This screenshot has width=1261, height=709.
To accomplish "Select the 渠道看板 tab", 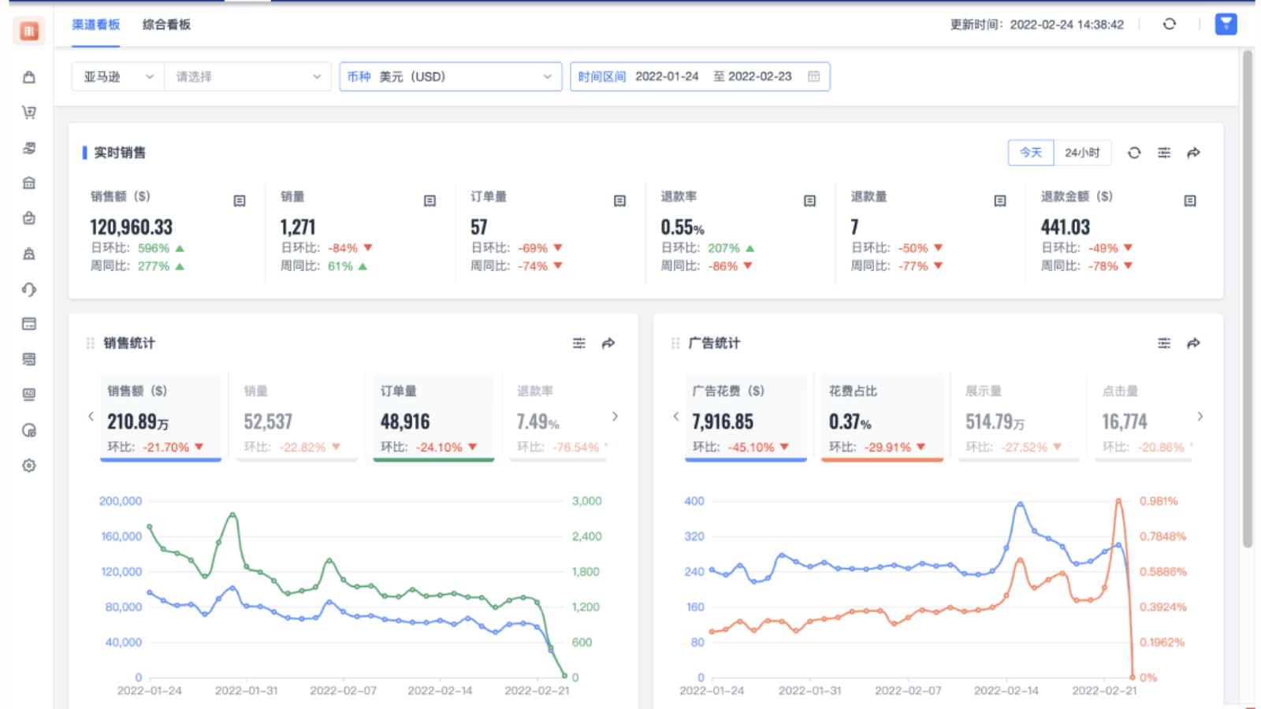I will pyautogui.click(x=96, y=24).
